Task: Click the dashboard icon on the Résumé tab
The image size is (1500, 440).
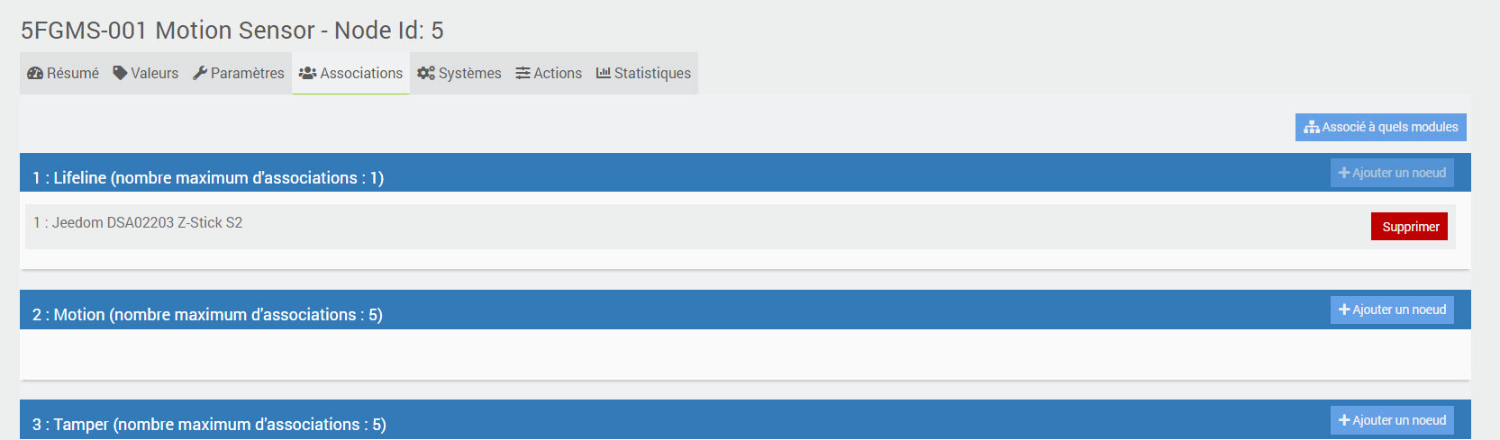Action: 35,74
